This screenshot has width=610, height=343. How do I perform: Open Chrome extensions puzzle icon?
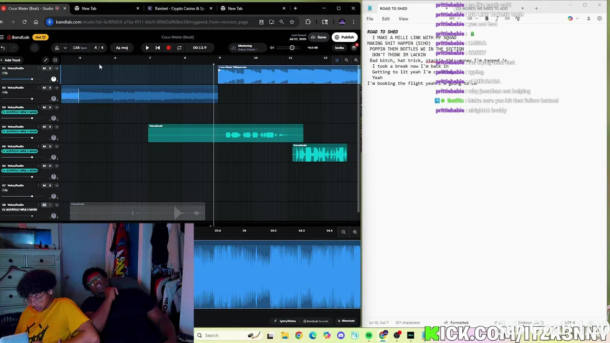coord(308,22)
